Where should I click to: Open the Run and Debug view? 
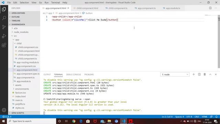tap(4, 36)
